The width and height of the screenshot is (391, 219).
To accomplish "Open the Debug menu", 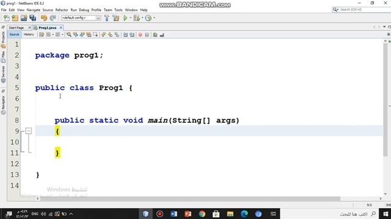I will 84,10.
